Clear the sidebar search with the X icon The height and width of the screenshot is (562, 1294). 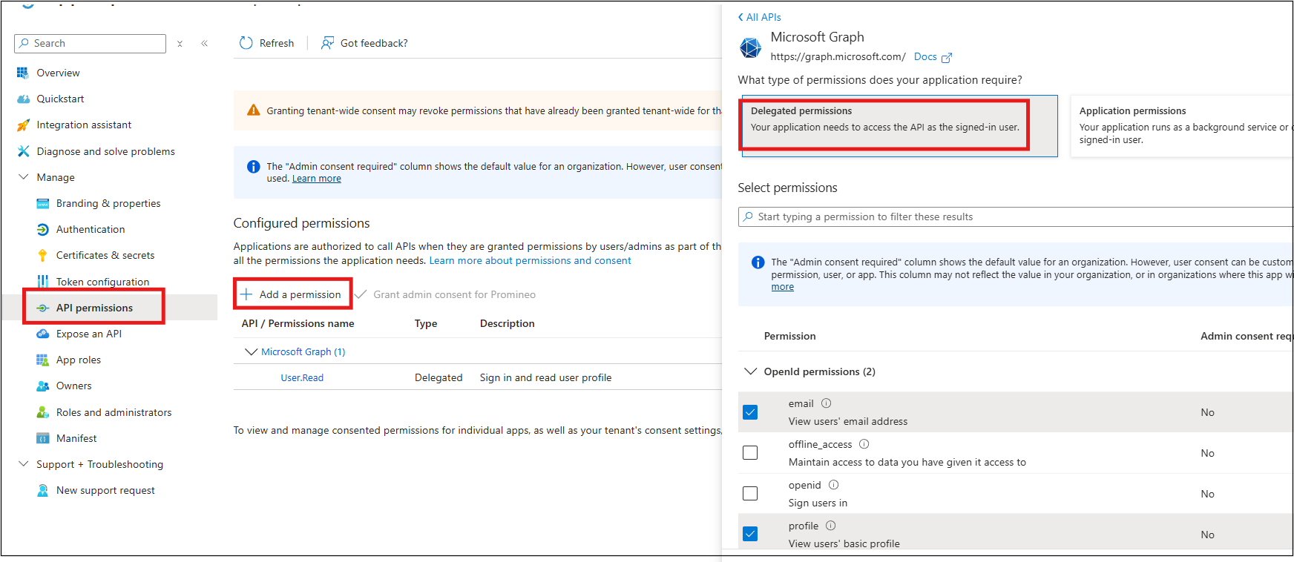(x=180, y=44)
